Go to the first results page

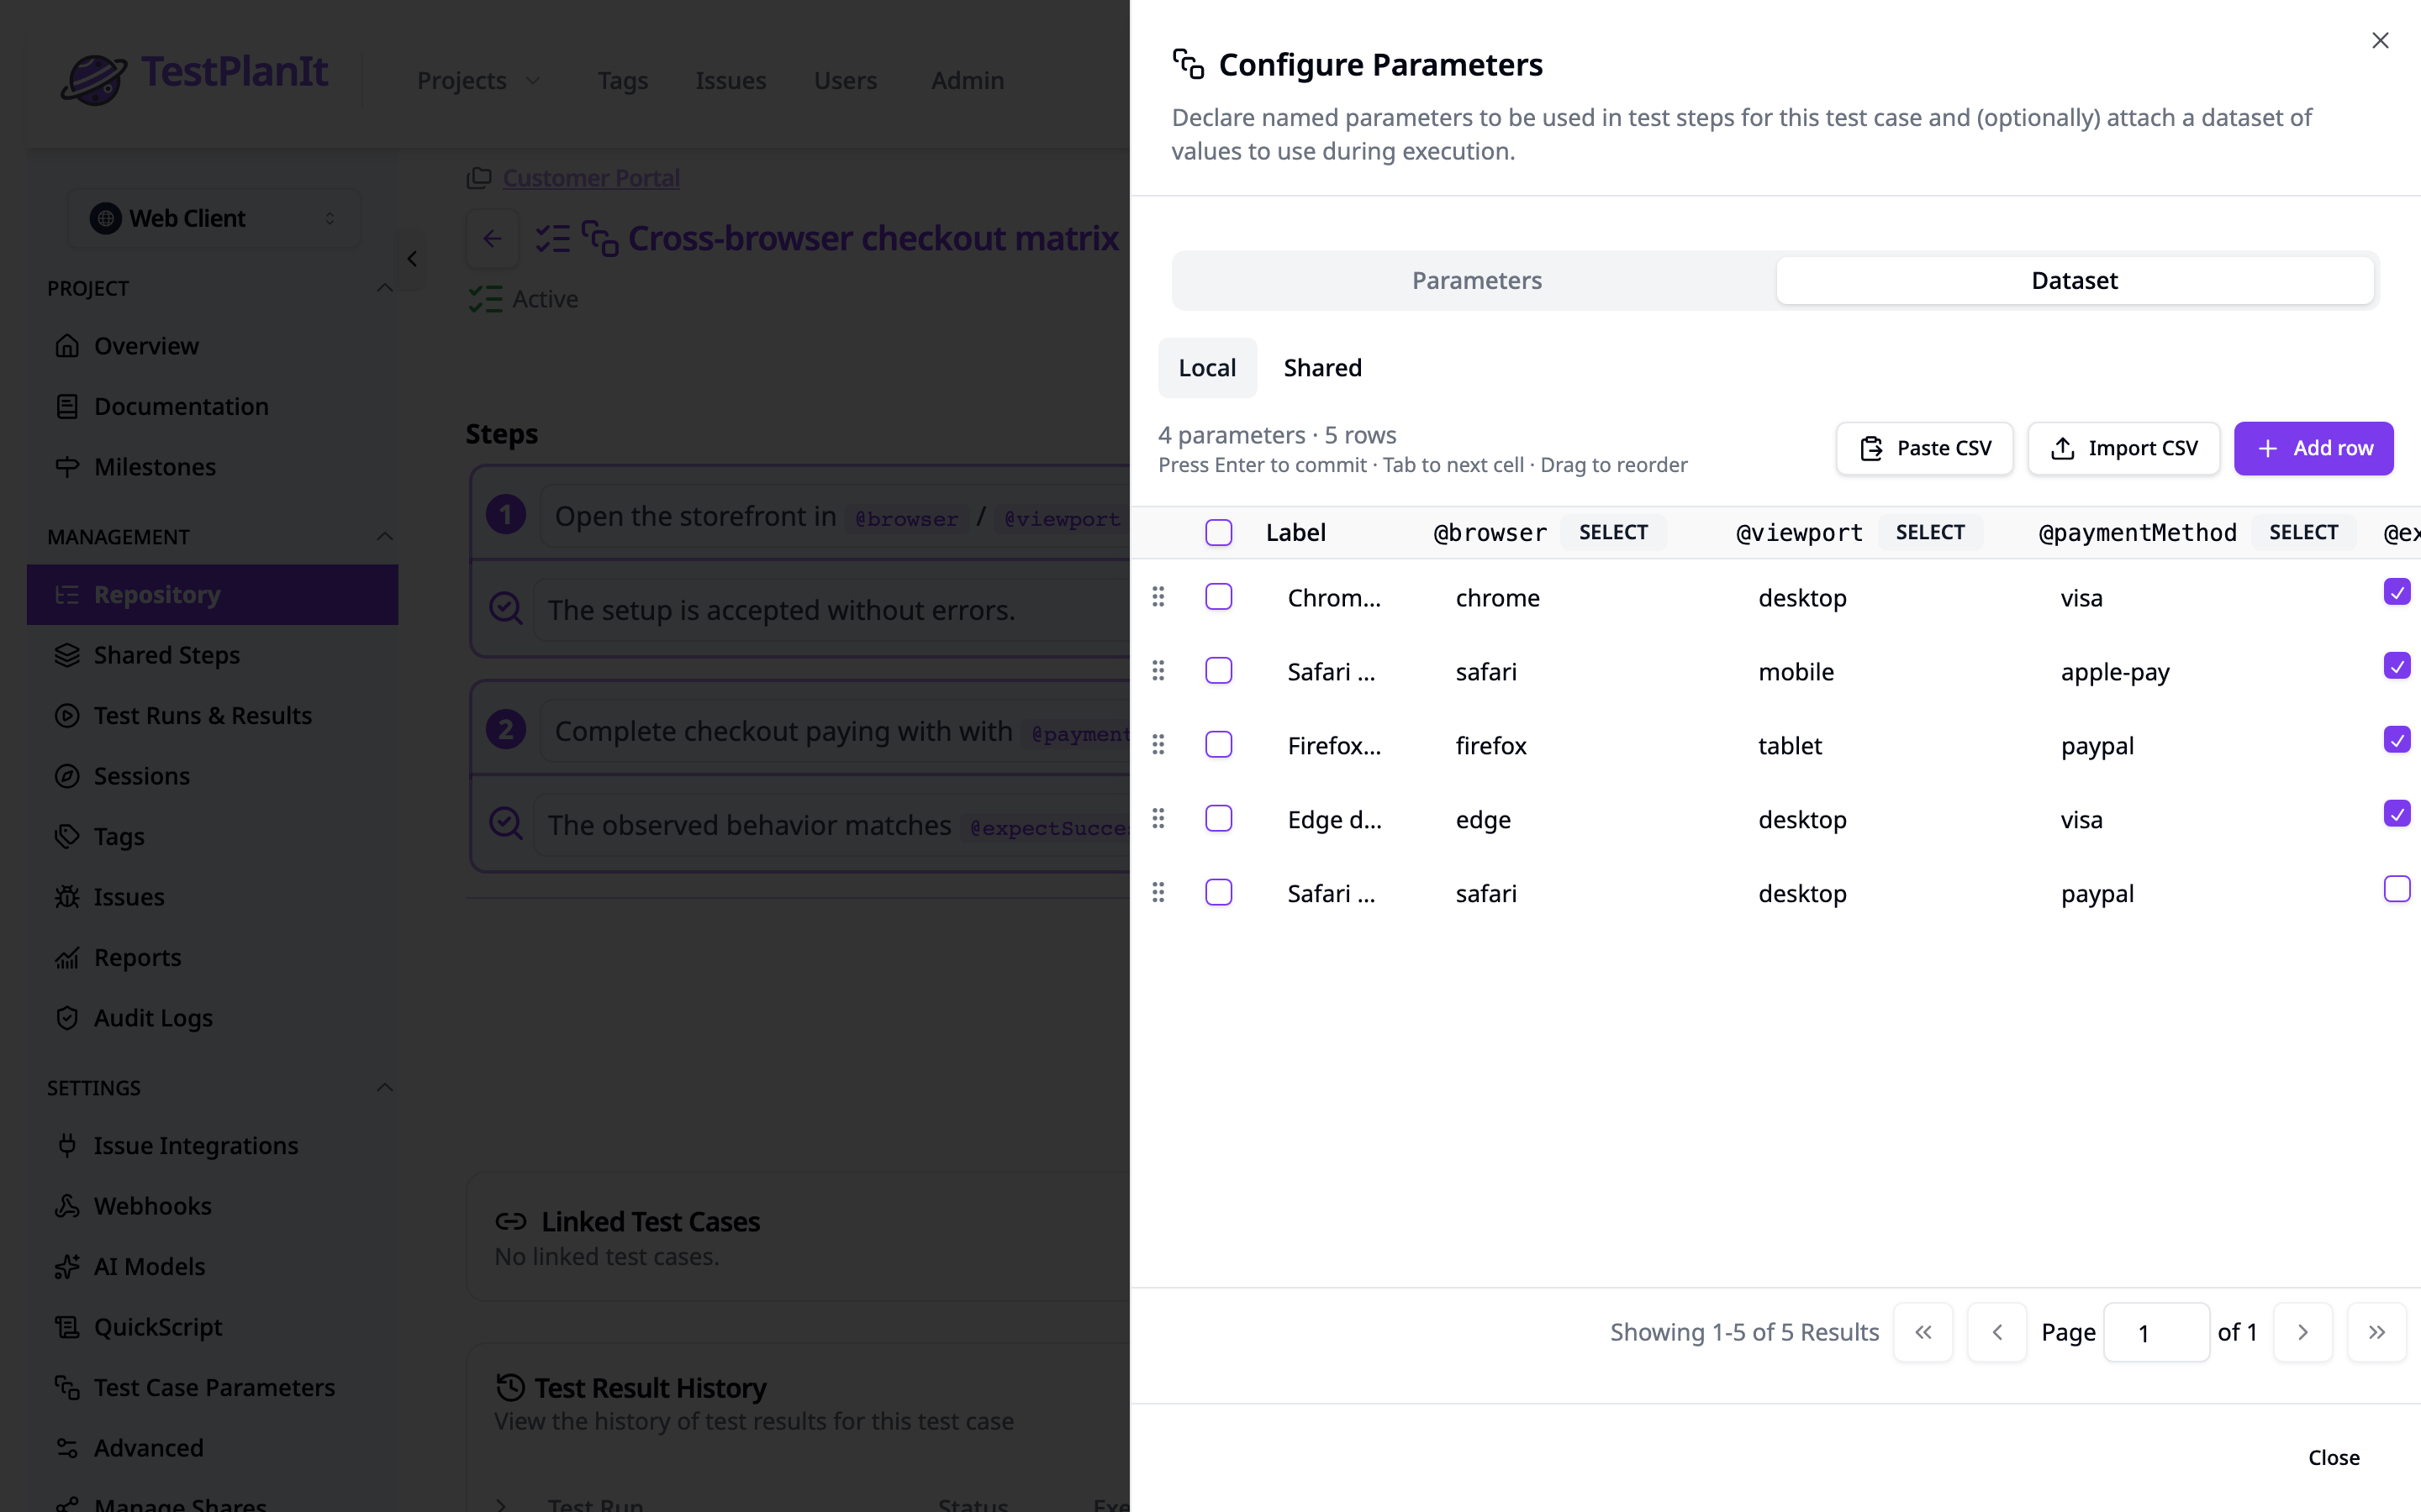1923,1332
